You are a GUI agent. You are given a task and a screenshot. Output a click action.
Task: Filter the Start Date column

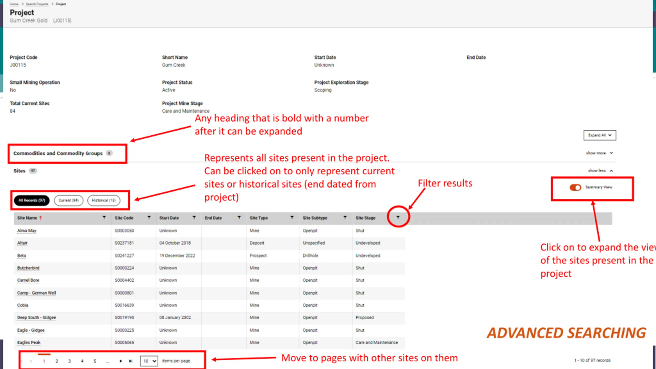pos(194,218)
